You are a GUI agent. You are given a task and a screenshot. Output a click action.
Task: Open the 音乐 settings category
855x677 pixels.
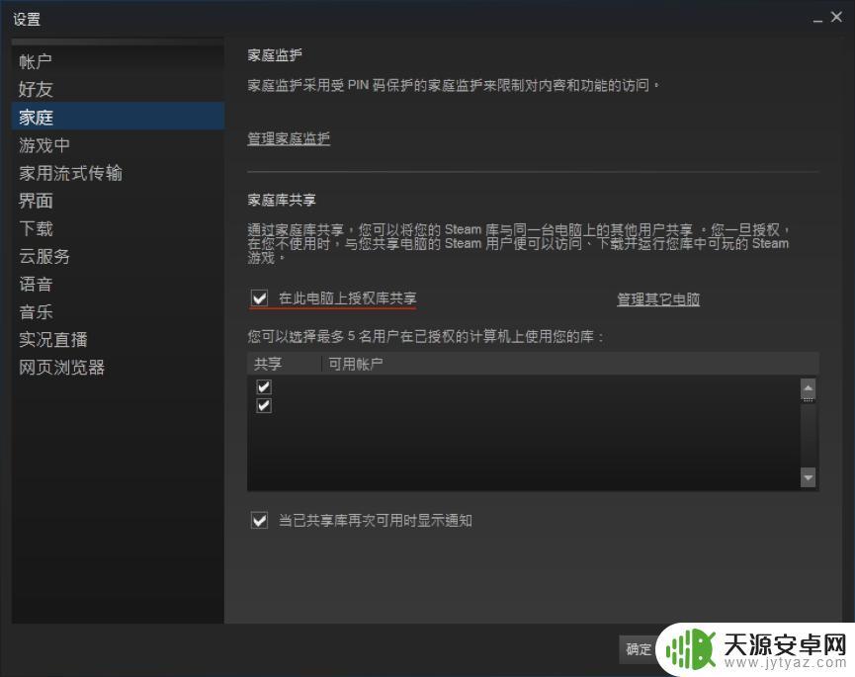(x=118, y=311)
